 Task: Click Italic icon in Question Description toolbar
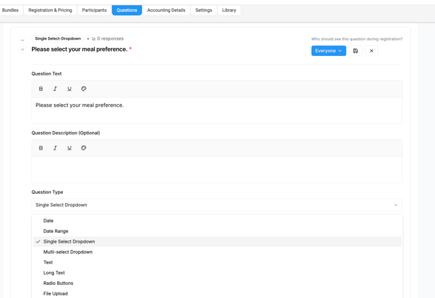click(55, 148)
